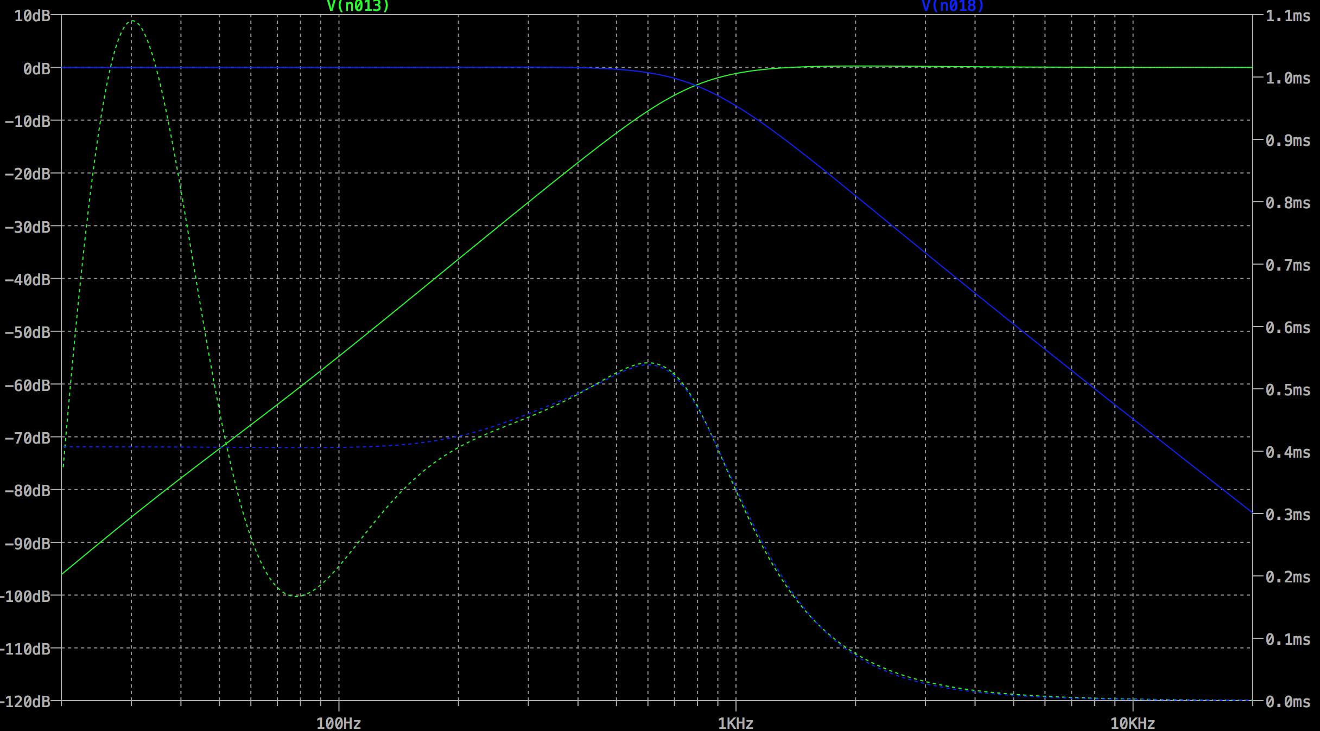Click the 10KHz frequency axis label
Image resolution: width=1320 pixels, height=731 pixels.
(1133, 723)
